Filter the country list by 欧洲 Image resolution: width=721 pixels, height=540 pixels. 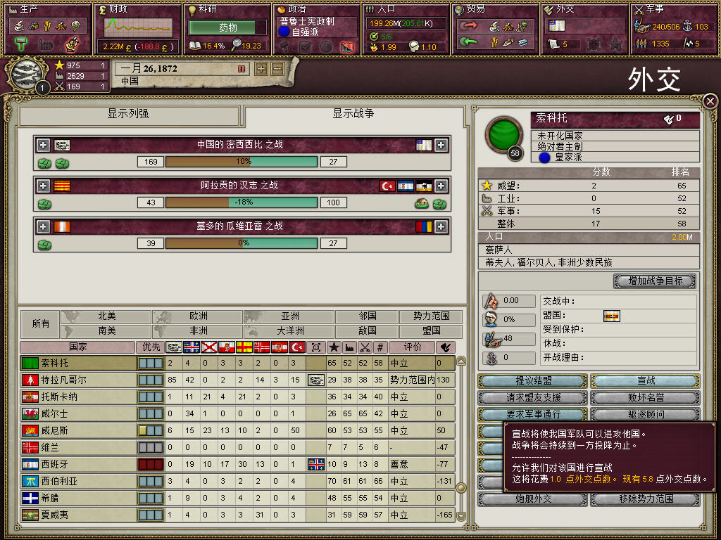[x=197, y=316]
